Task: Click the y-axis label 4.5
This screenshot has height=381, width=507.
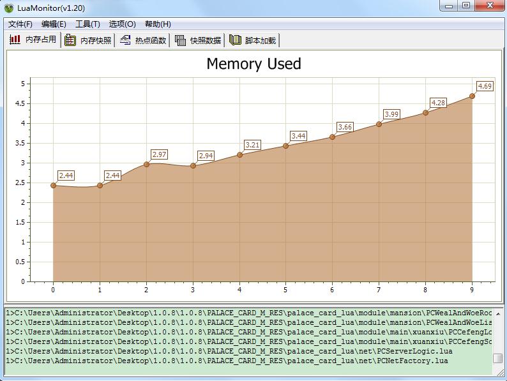Action: coord(20,103)
